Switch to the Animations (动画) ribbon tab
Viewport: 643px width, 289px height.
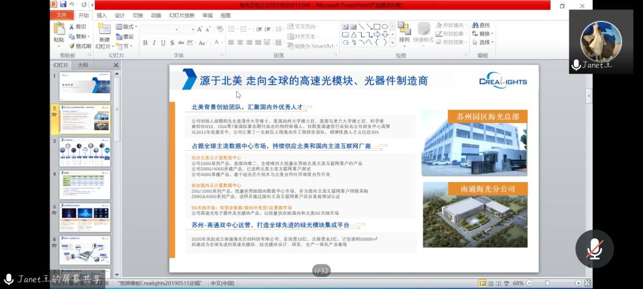pos(156,16)
